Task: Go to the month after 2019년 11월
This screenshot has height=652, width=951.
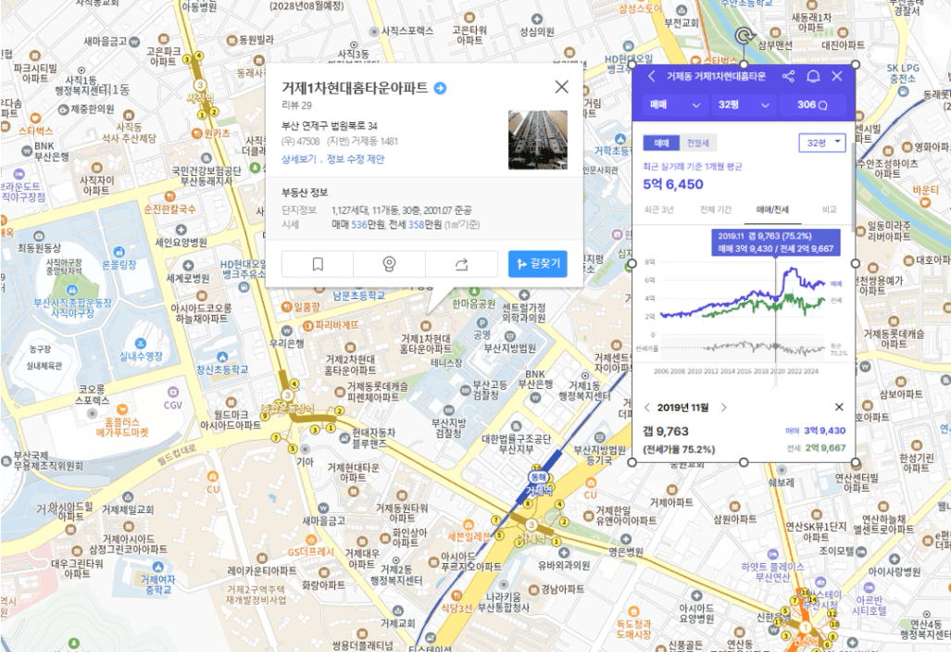Action: (x=723, y=407)
